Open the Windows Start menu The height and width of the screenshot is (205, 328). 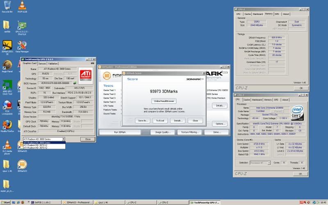point(6,203)
